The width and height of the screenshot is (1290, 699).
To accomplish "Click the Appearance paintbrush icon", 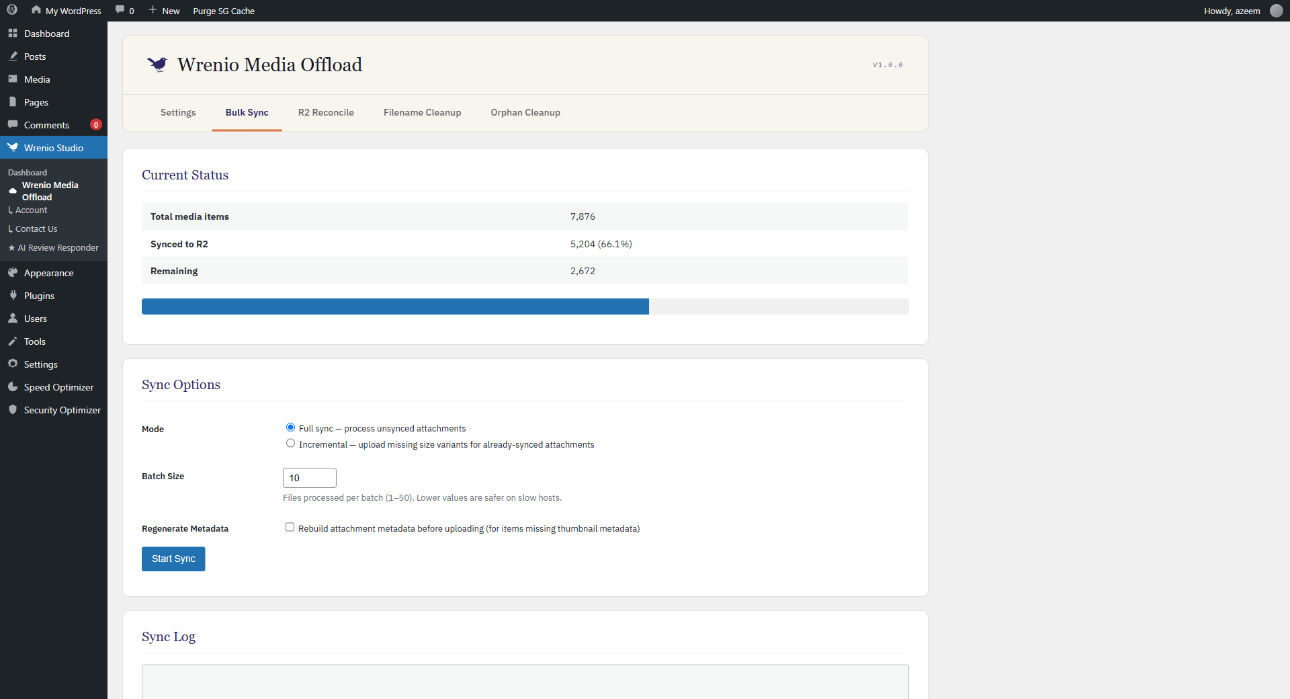I will point(13,272).
